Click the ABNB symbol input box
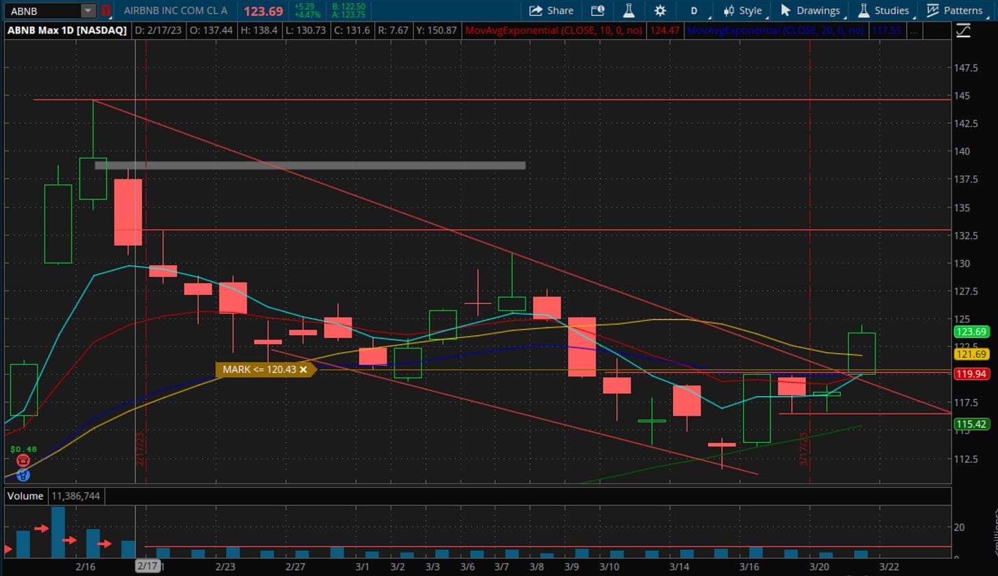This screenshot has height=576, width=998. (x=43, y=10)
